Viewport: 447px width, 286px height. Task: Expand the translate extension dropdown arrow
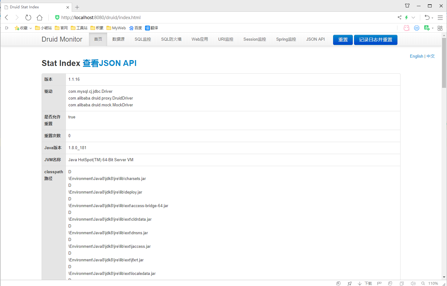[433, 28]
